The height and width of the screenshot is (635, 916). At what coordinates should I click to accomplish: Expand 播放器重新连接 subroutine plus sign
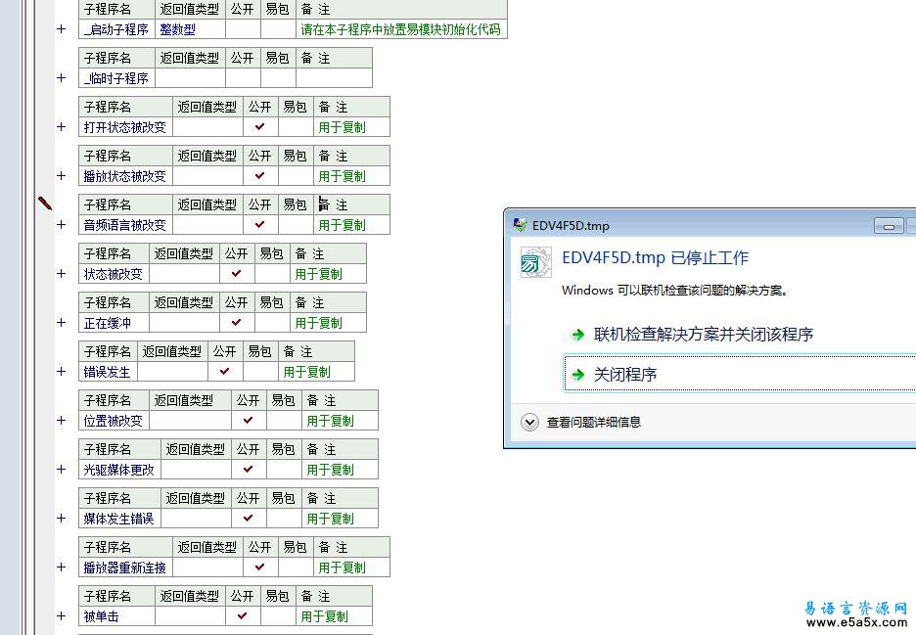(x=62, y=567)
